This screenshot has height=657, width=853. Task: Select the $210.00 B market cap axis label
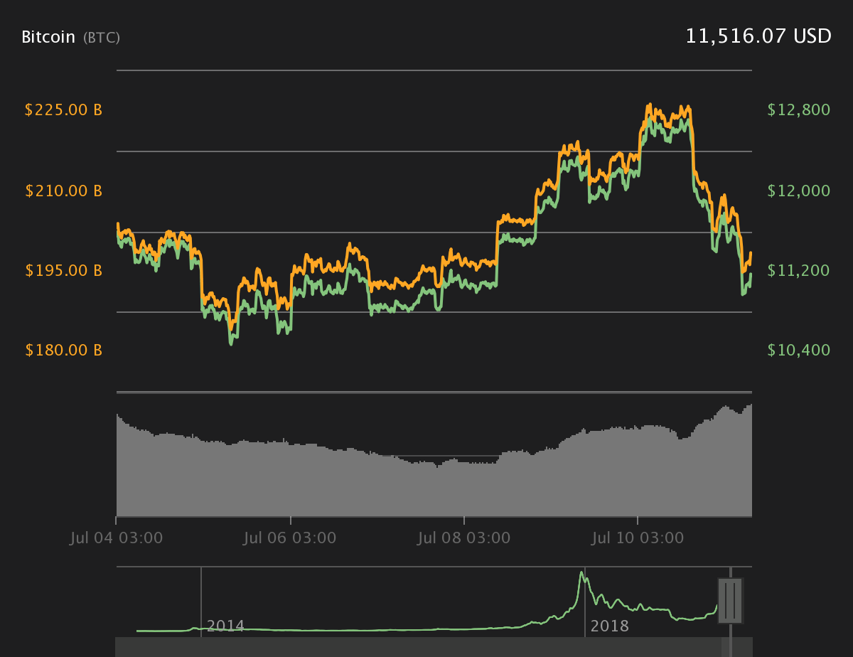click(63, 191)
